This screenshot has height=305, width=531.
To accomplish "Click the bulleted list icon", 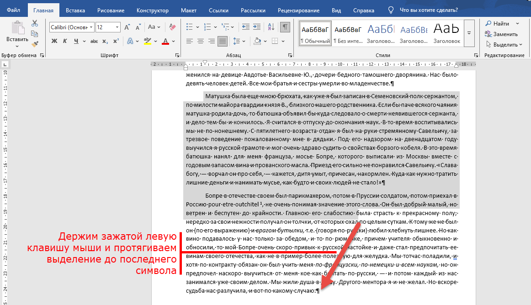I will click(189, 27).
